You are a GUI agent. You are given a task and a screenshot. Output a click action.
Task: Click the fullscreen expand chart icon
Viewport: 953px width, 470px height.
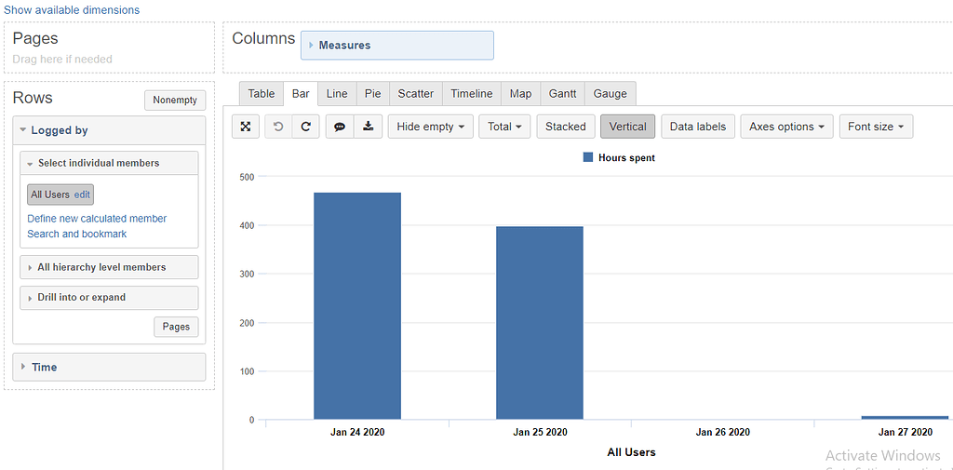246,127
